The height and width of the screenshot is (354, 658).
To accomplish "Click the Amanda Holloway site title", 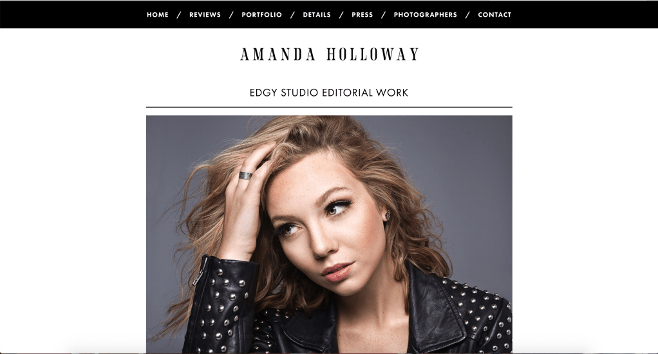I will (x=330, y=55).
